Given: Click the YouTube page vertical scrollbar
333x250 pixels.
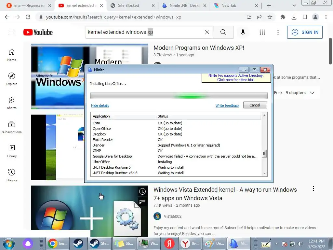Looking at the screenshot, I should click(x=330, y=51).
